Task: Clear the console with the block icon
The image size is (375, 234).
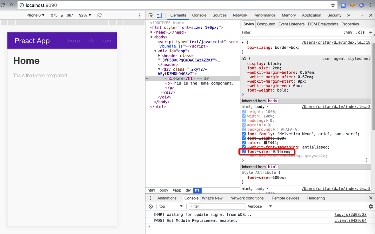Action: pyautogui.click(x=151, y=206)
